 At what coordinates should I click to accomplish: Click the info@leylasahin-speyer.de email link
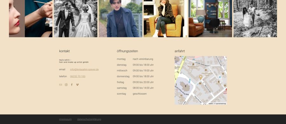click(x=84, y=69)
